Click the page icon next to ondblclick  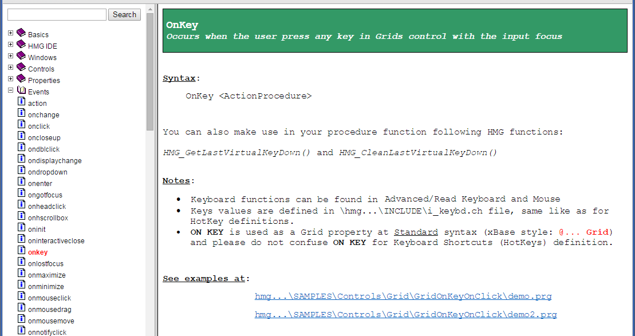[21, 148]
